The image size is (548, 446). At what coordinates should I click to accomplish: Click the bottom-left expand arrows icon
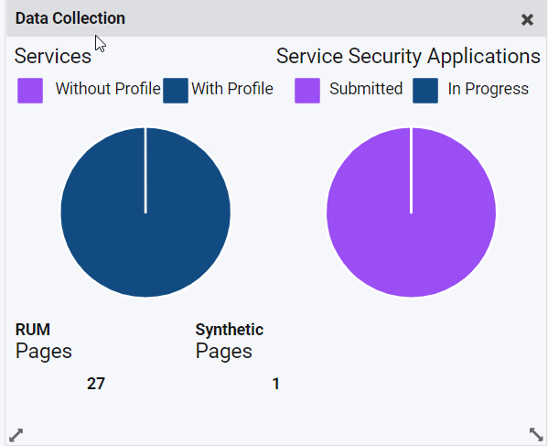tap(16, 435)
